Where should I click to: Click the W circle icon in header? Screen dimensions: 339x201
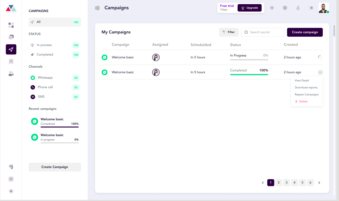click(272, 8)
